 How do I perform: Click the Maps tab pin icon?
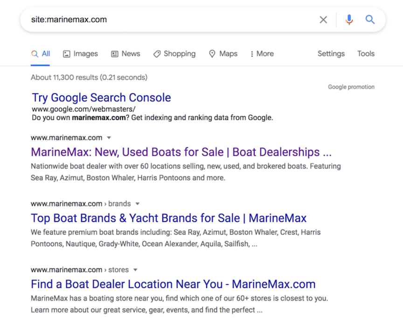click(x=212, y=54)
